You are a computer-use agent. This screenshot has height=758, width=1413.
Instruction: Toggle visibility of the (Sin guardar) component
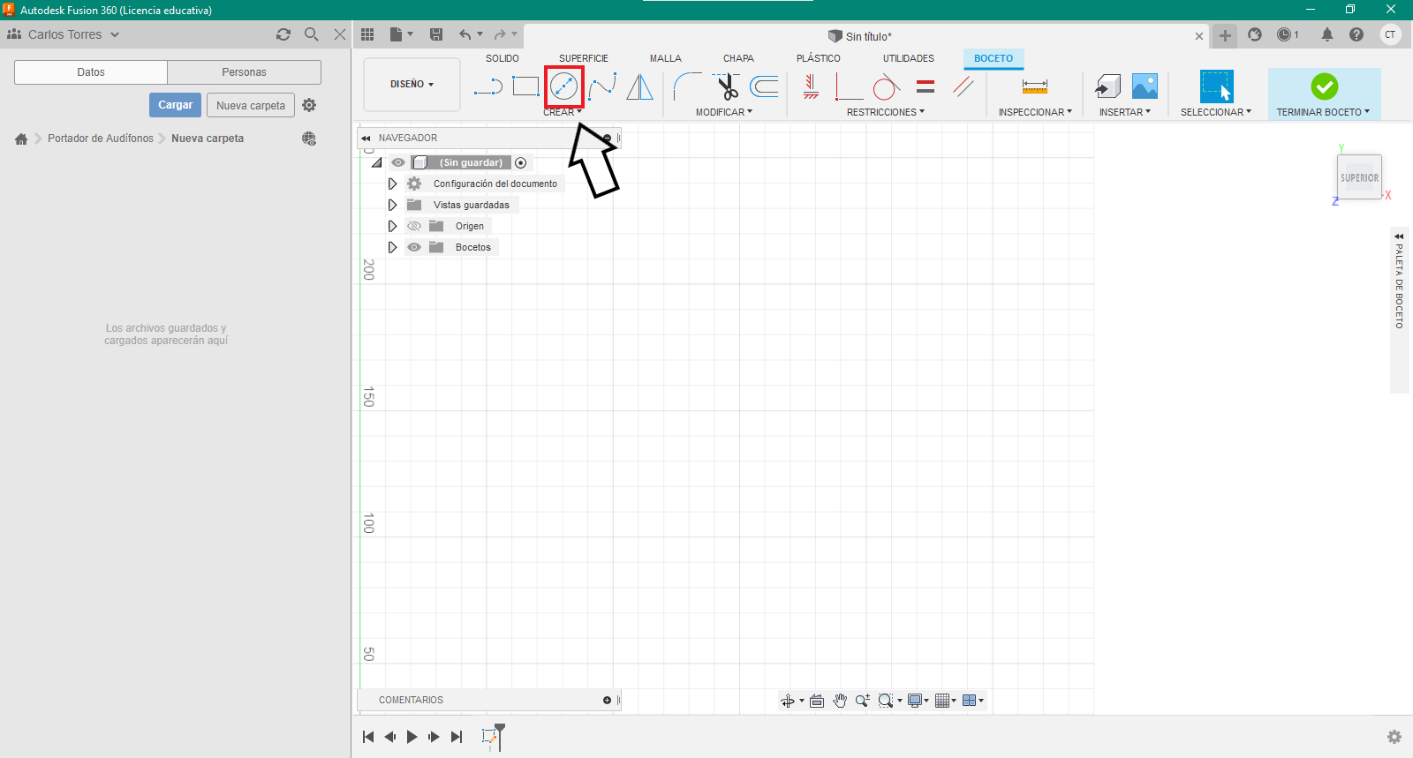[x=398, y=162]
